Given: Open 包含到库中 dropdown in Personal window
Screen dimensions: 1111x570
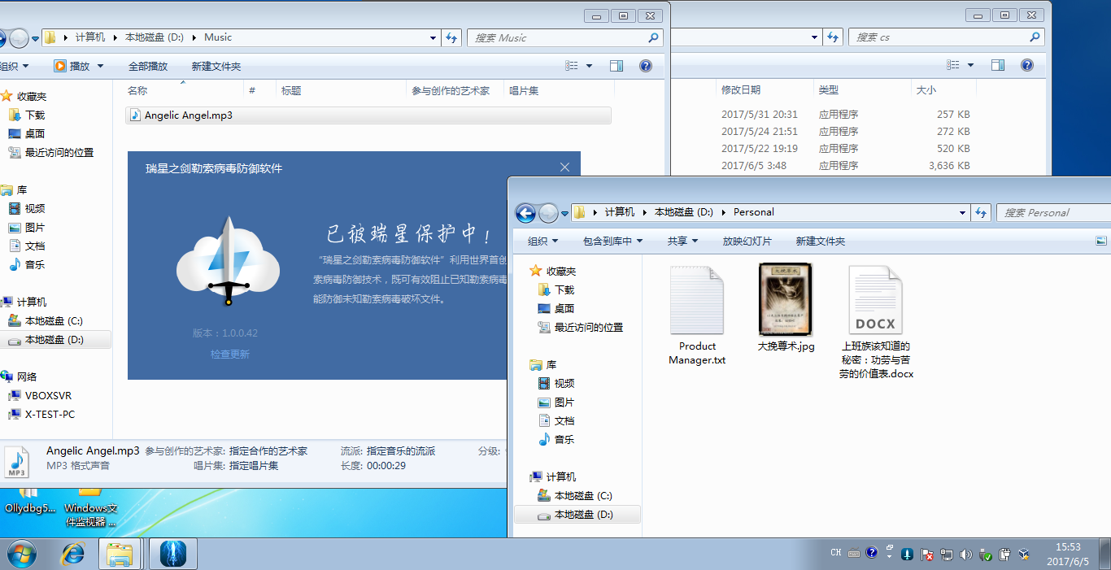Looking at the screenshot, I should 612,241.
